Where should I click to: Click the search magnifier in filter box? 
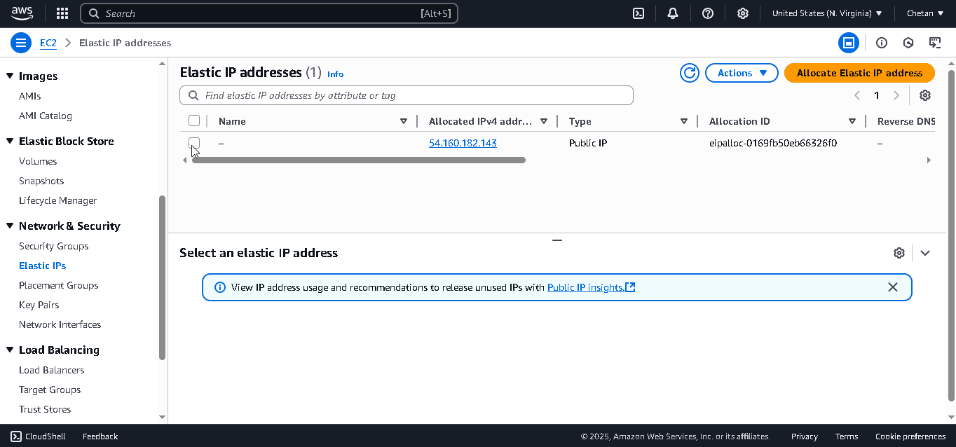(x=193, y=95)
